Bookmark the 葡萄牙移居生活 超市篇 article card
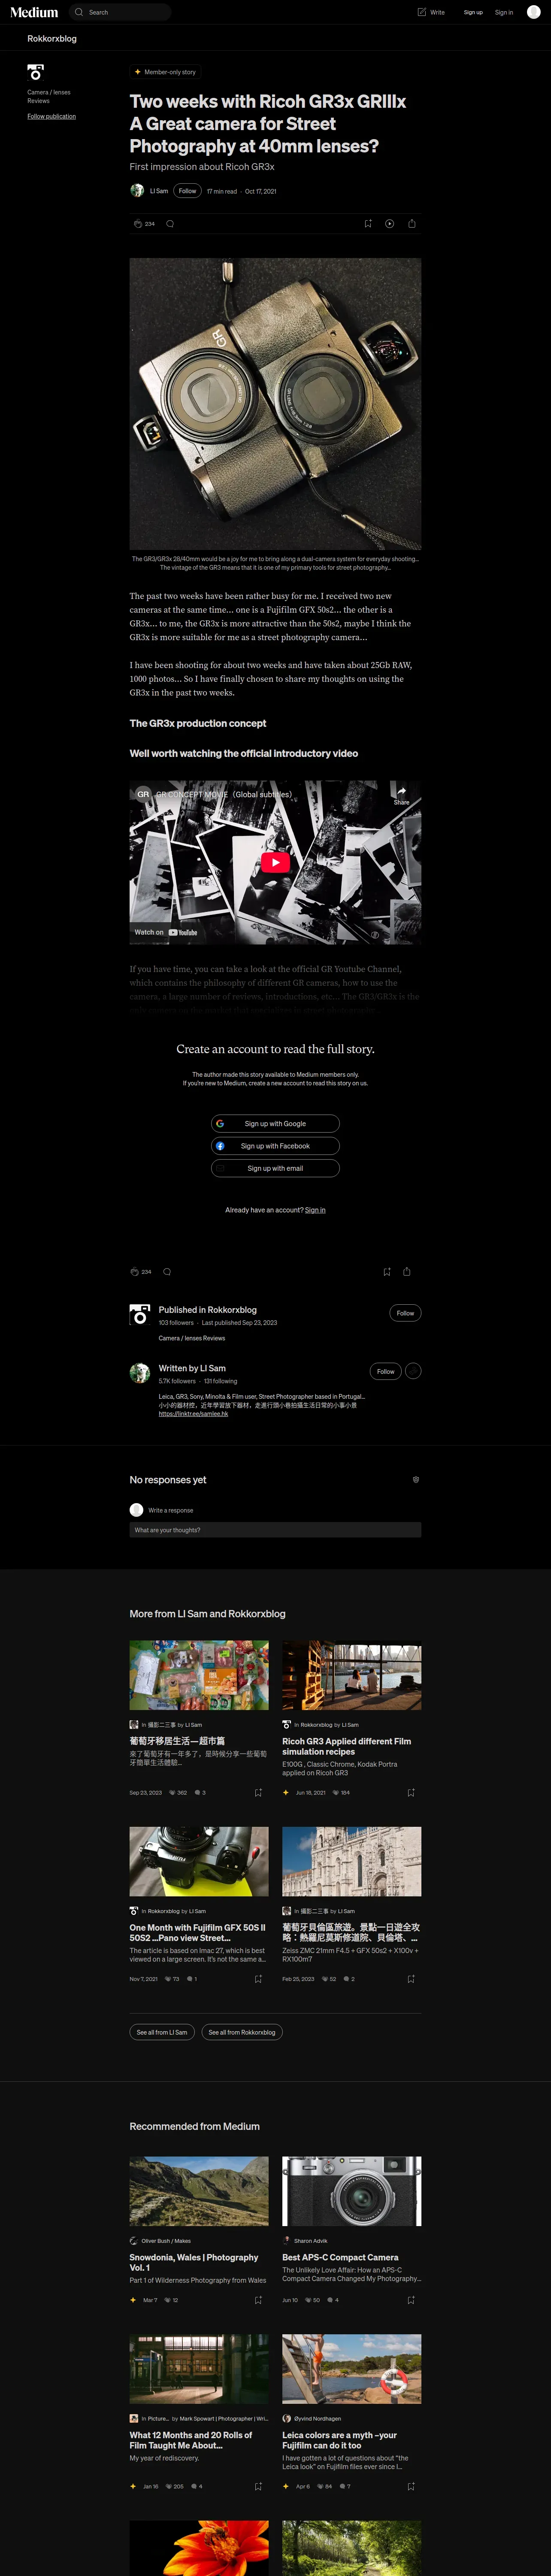 pyautogui.click(x=258, y=1793)
